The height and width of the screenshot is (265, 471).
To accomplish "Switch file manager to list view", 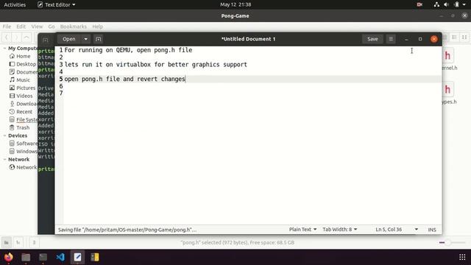I will click(x=455, y=38).
